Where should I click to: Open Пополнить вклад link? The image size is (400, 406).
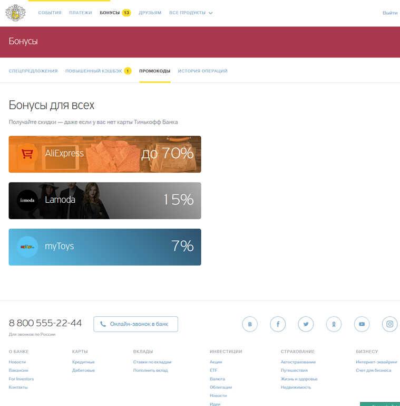[x=151, y=370]
